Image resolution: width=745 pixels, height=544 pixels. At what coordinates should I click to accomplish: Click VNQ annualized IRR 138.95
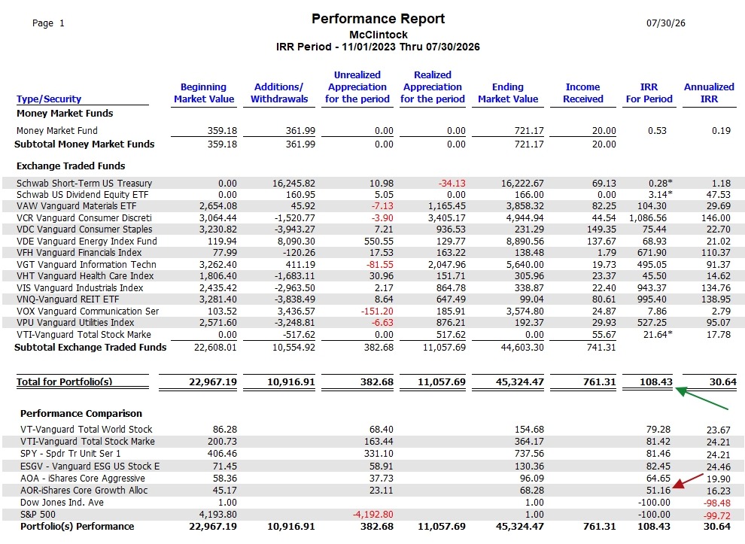click(716, 299)
